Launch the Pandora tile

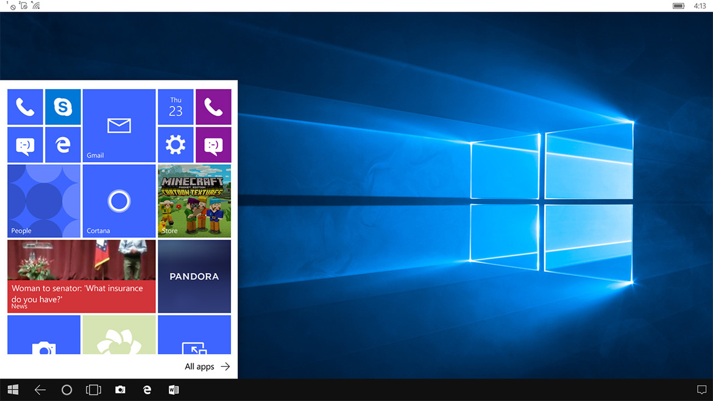(x=194, y=277)
